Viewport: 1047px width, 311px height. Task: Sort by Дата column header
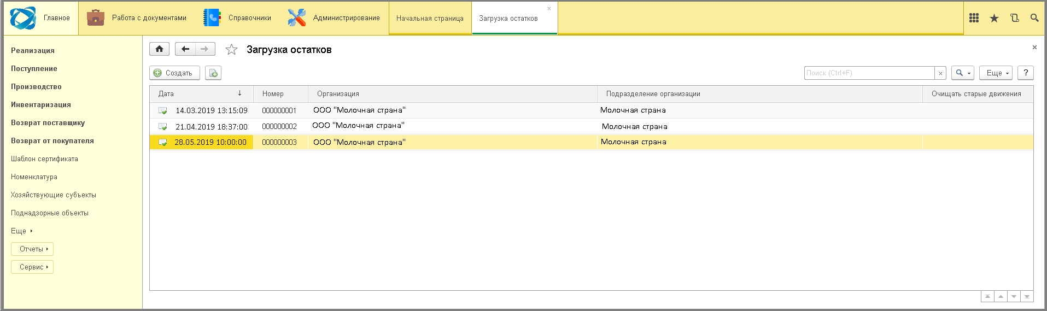201,94
